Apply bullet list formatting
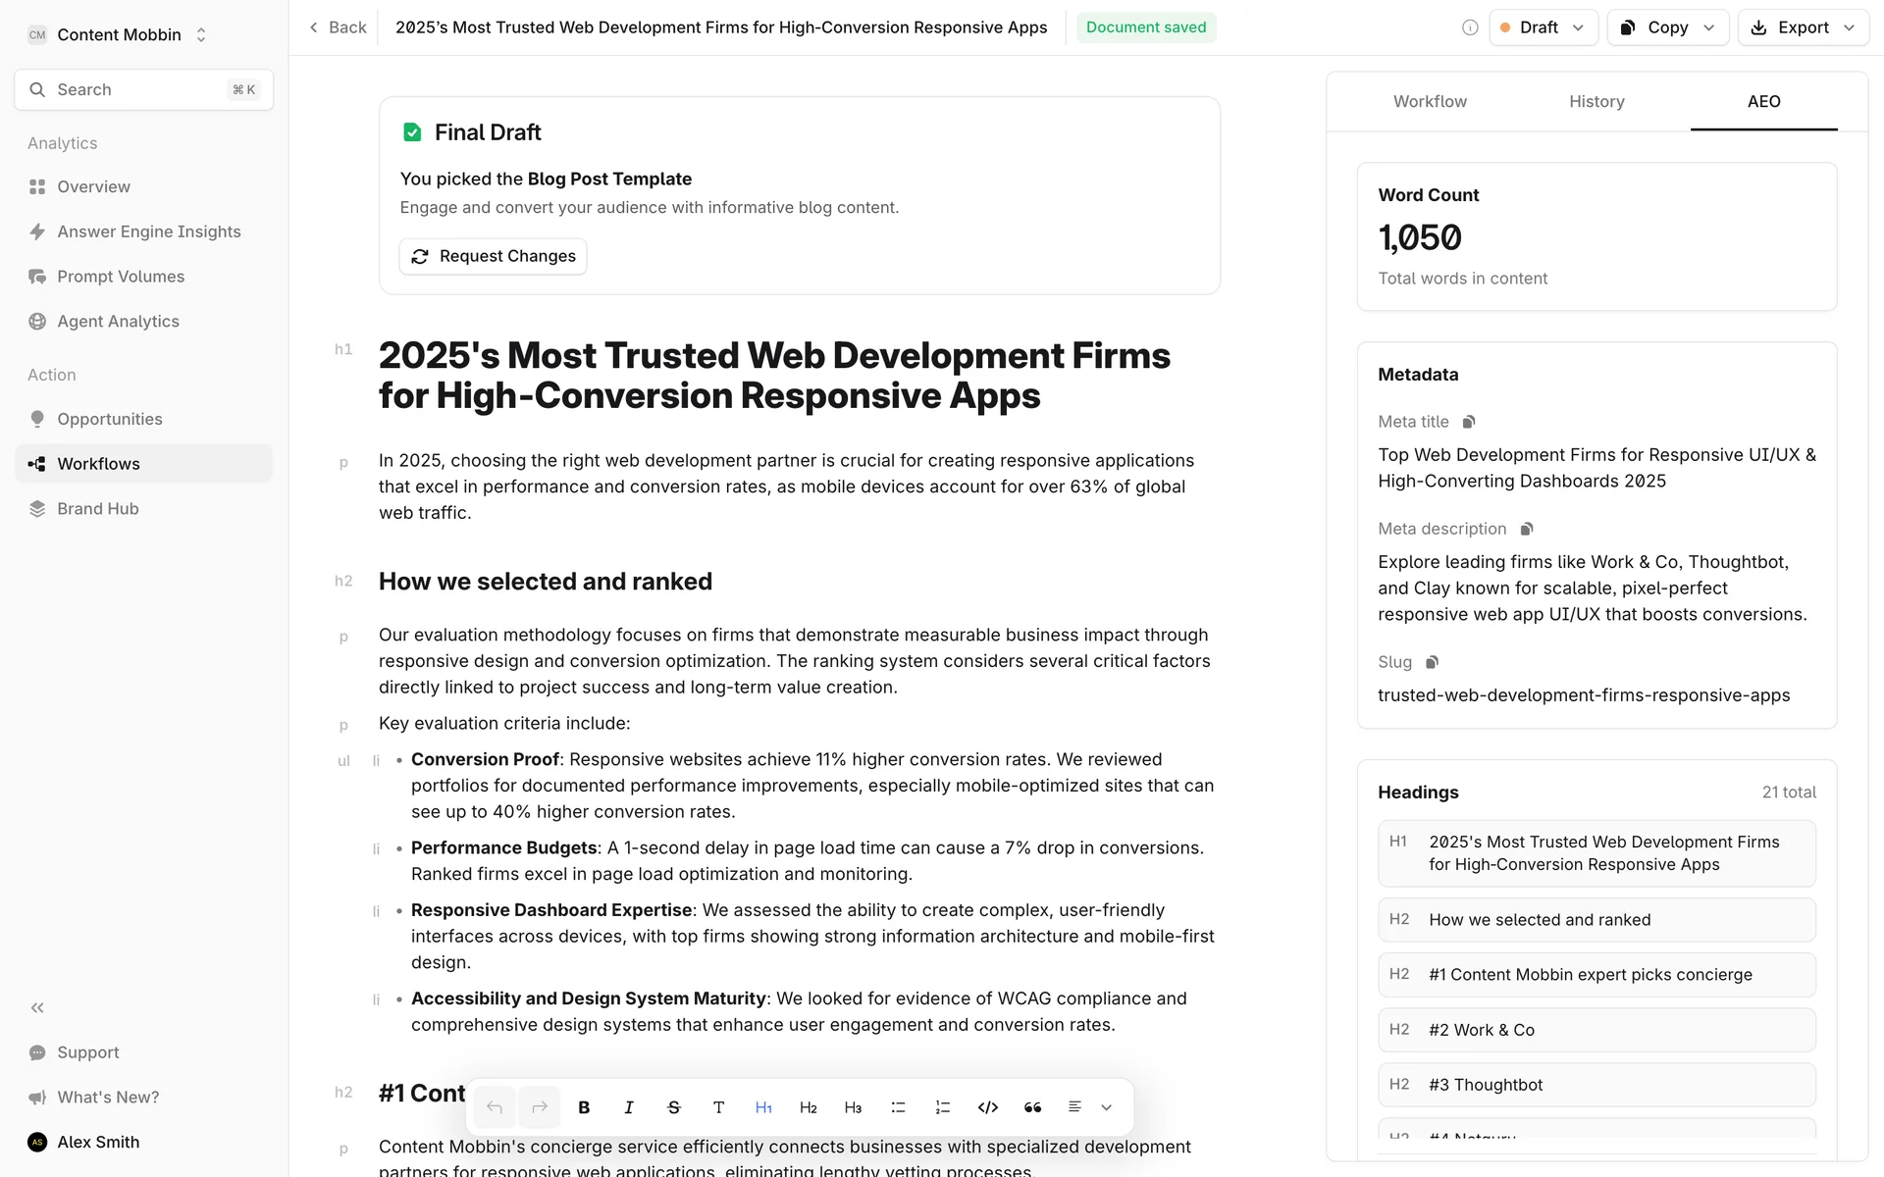The image size is (1884, 1177). point(898,1107)
